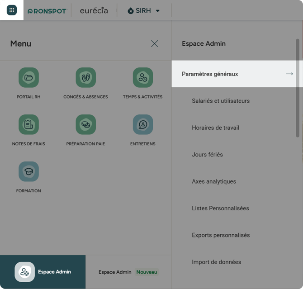Image resolution: width=303 pixels, height=289 pixels.
Task: Select Horaires de travail menu item
Action: (x=215, y=128)
